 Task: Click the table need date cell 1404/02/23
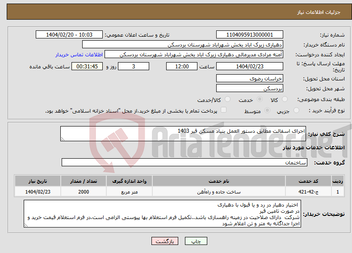[38, 192]
